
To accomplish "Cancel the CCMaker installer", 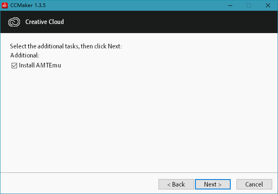I will pyautogui.click(x=254, y=184).
